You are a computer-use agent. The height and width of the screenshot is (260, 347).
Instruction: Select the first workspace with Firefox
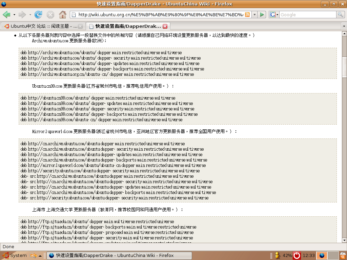pyautogui.click(x=322, y=256)
